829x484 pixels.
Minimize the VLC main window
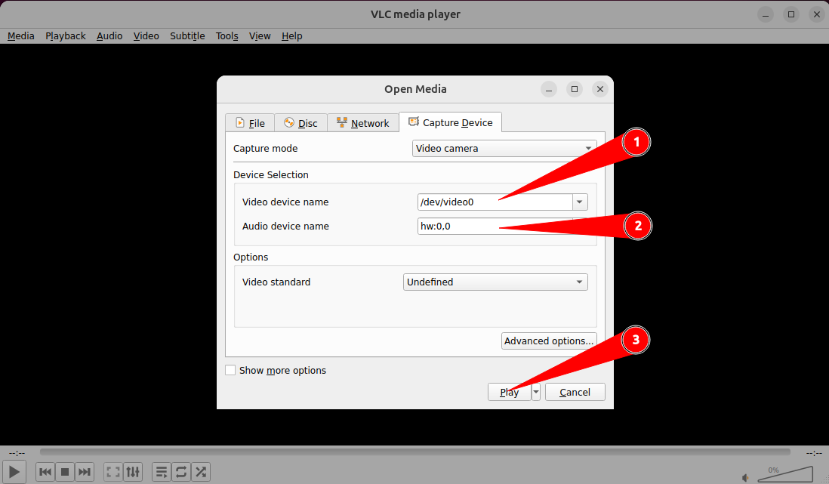pos(766,14)
